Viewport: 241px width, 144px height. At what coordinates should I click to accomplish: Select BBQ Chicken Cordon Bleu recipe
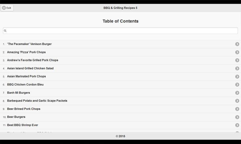tap(25, 85)
